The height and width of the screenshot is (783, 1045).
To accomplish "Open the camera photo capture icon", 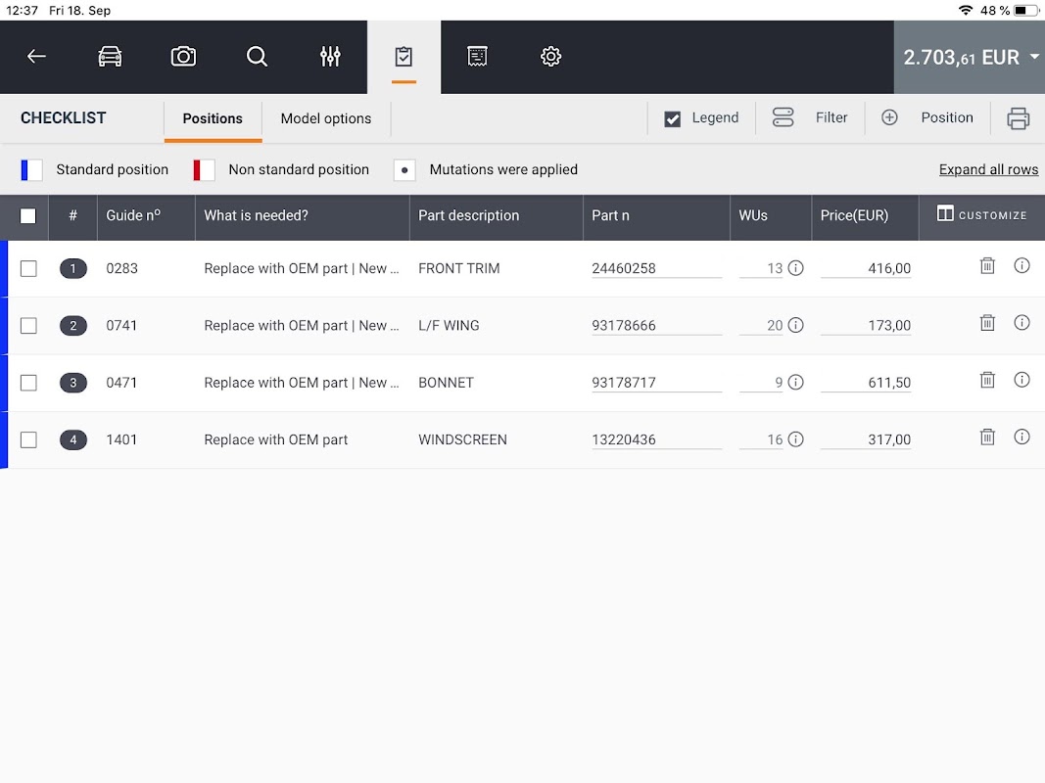I will point(183,57).
